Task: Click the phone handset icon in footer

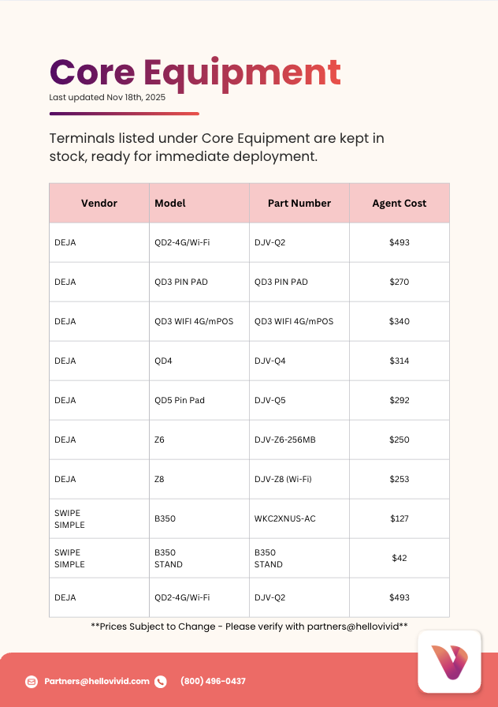Action: [161, 682]
